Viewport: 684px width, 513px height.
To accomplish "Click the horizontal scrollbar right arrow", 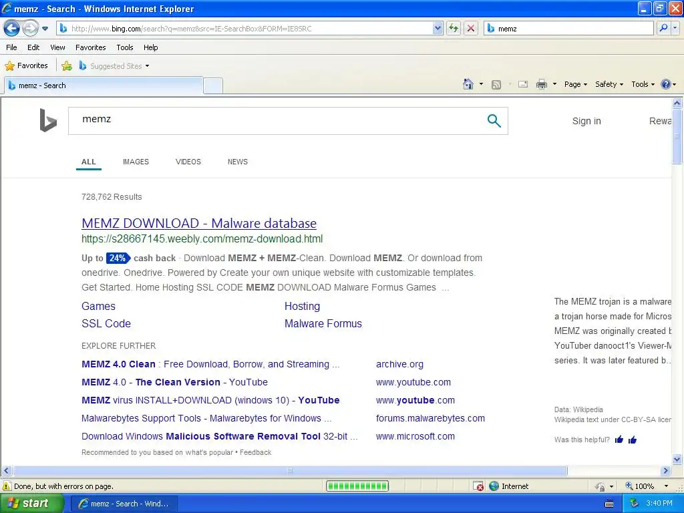I will (665, 471).
